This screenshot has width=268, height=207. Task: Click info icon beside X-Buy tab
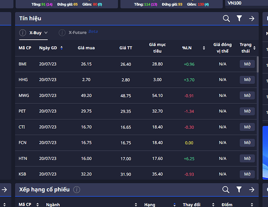tap(22, 33)
